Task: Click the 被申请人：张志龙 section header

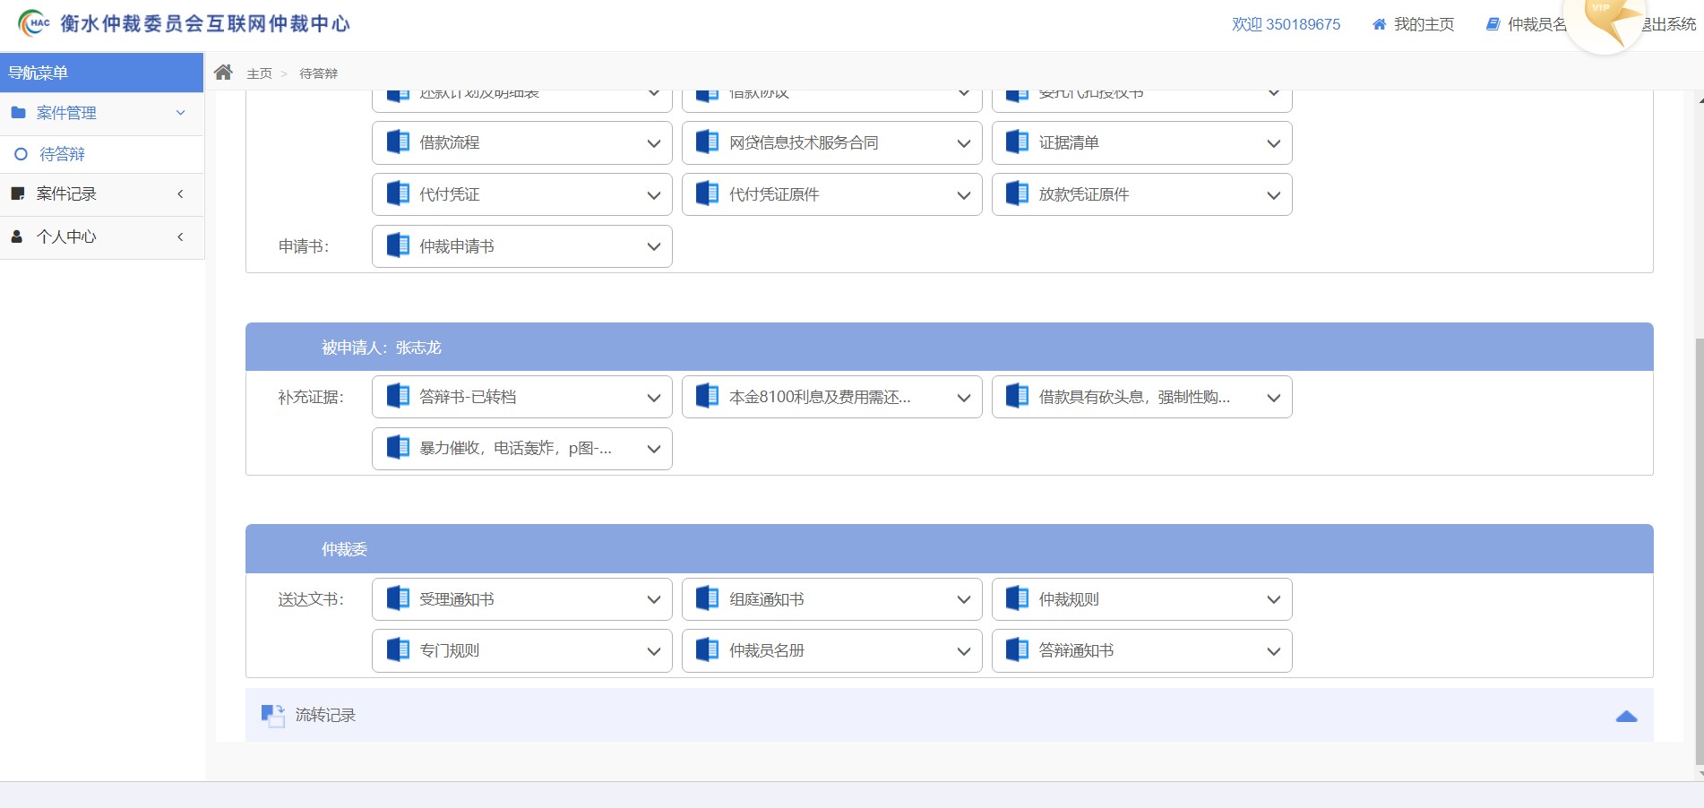Action: [x=950, y=347]
